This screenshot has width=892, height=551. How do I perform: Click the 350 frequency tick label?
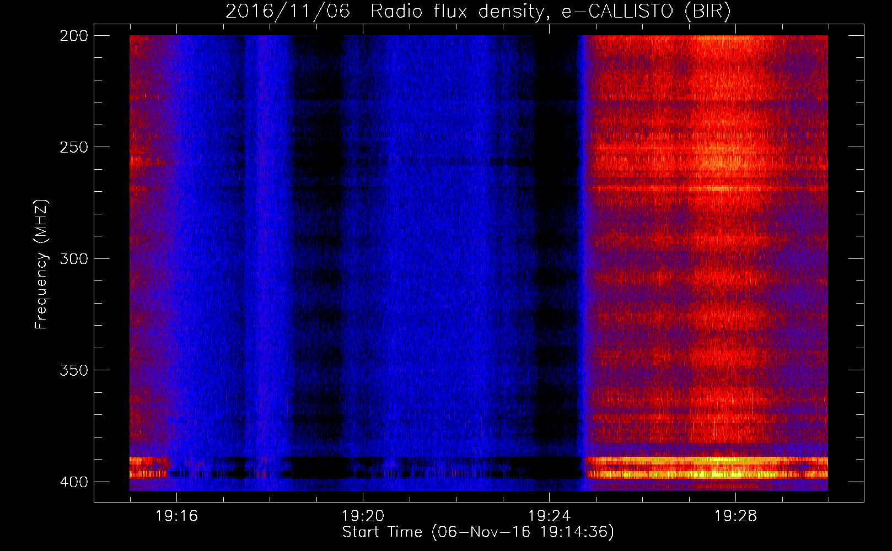[74, 370]
